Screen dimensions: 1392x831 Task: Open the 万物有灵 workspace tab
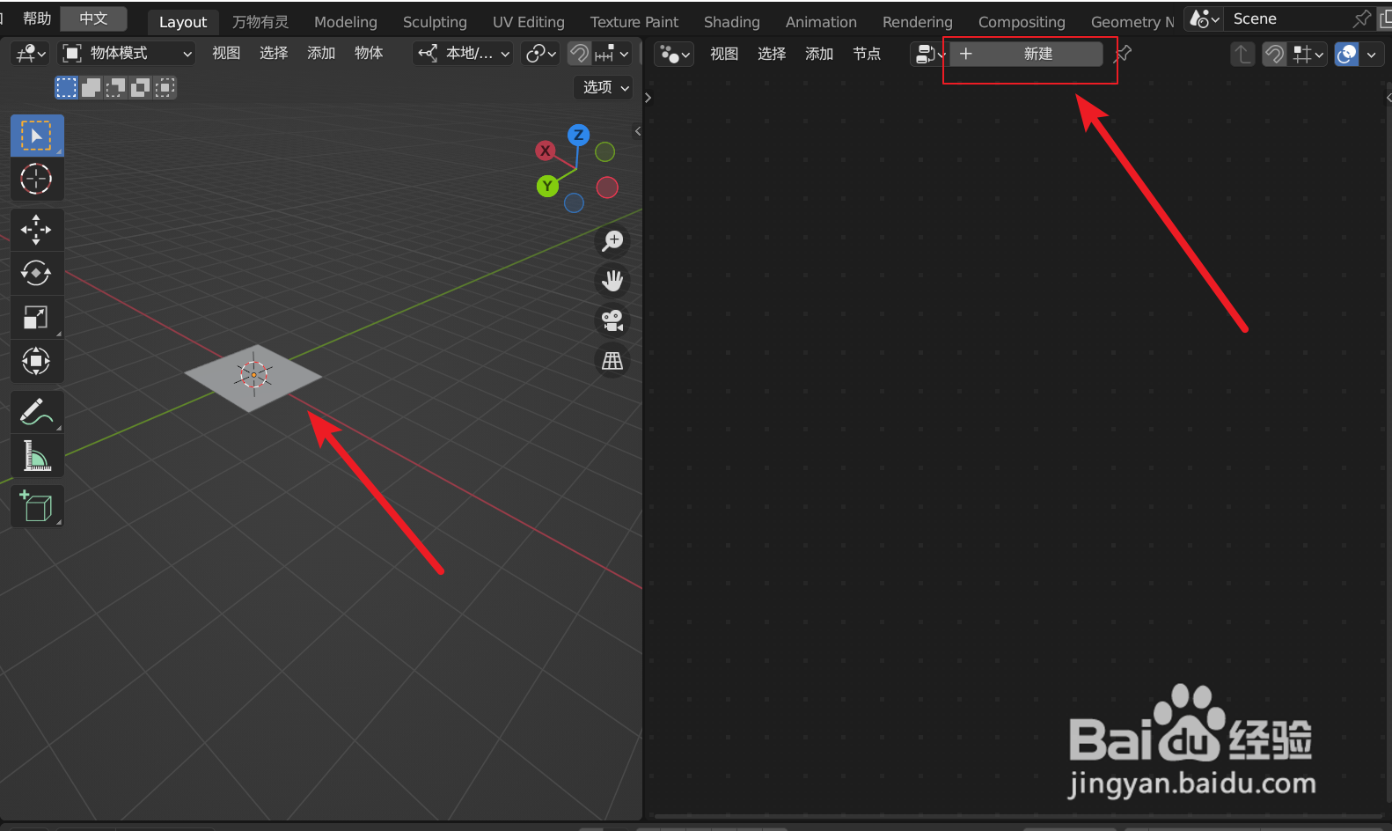click(x=260, y=22)
